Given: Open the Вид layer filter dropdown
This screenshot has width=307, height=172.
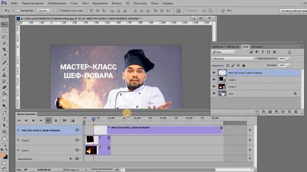Looking at the screenshot, I should [x=224, y=52].
